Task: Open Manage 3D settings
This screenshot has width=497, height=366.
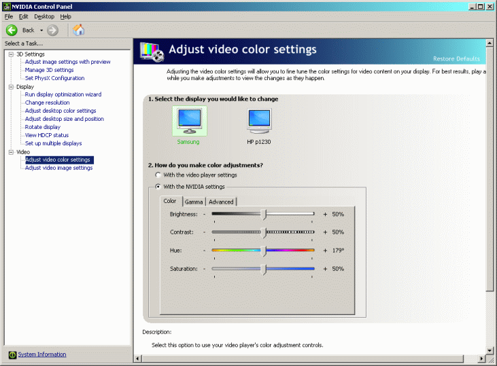Action: click(49, 70)
